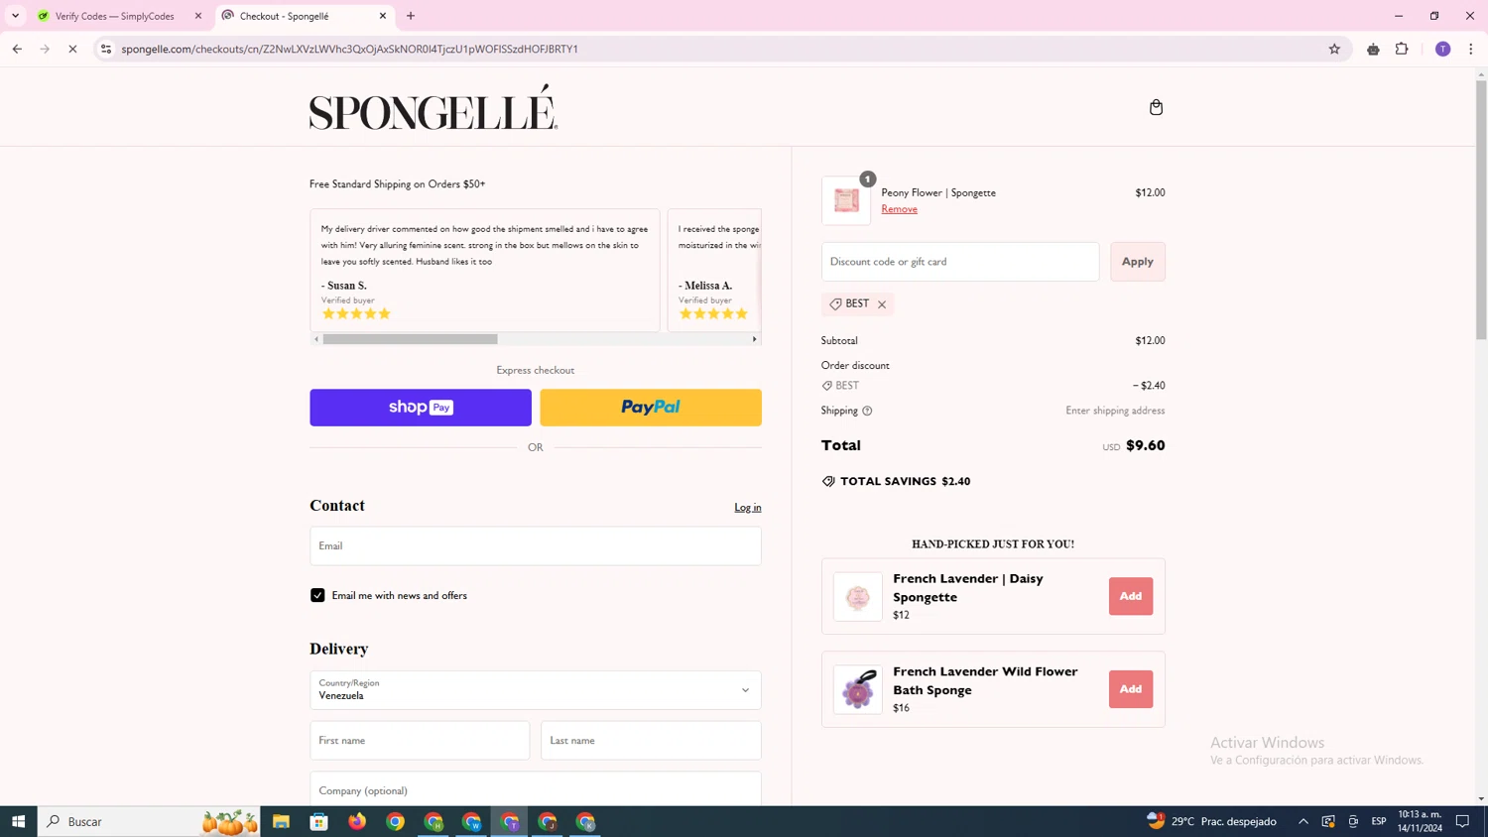Click the page vertical scrollbar
The width and height of the screenshot is (1488, 837).
pyautogui.click(x=1481, y=211)
